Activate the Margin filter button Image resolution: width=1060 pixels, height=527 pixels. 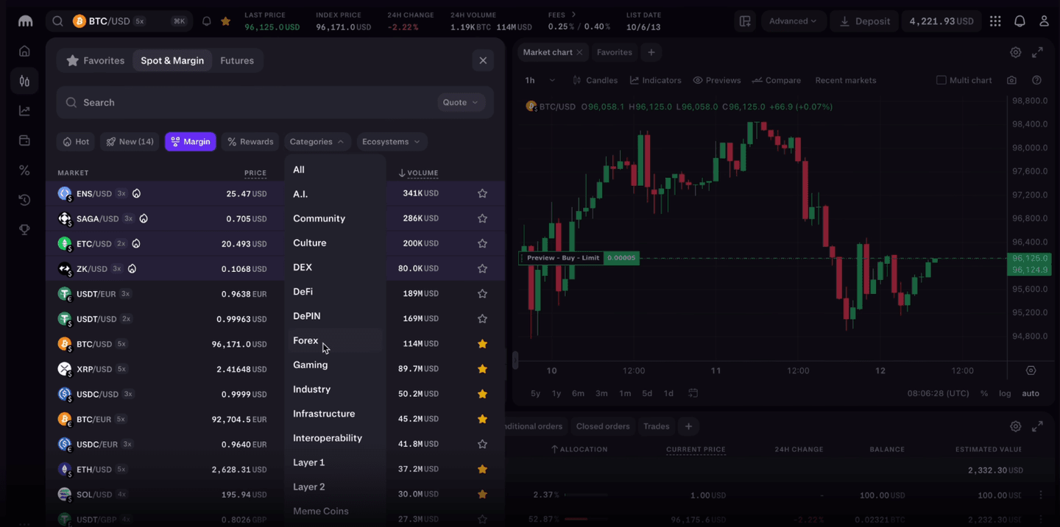coord(190,141)
